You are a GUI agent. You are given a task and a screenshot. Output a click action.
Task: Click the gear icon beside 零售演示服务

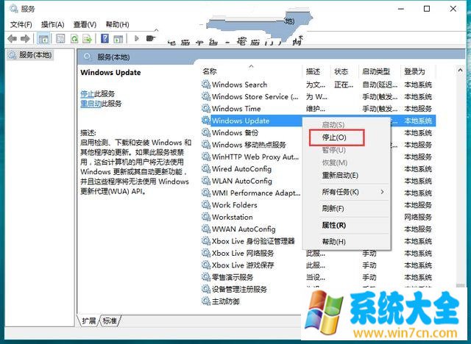coord(206,277)
